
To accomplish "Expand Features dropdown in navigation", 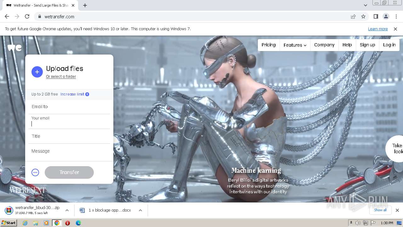I will [295, 45].
